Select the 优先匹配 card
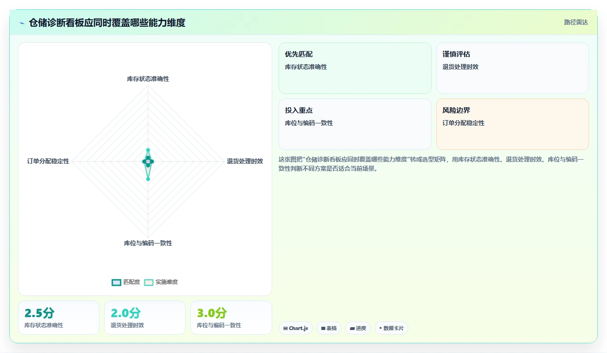The image size is (607, 353). 355,68
